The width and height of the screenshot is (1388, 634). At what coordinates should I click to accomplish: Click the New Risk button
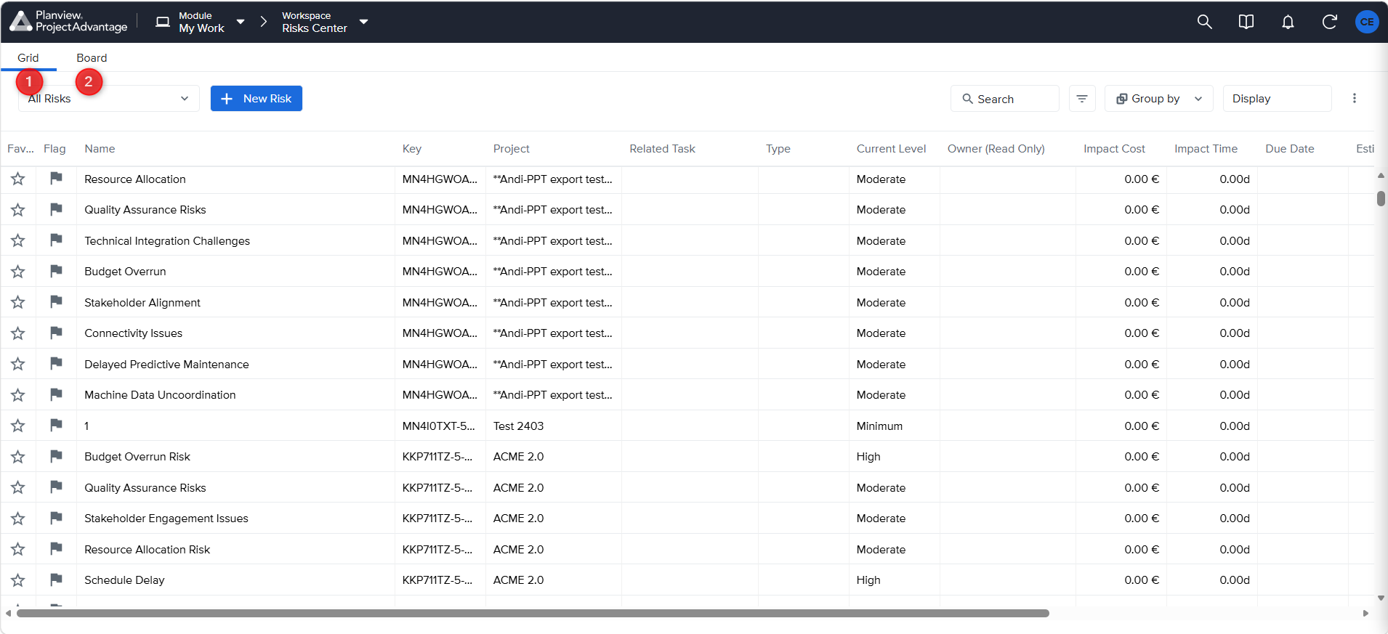tap(257, 99)
